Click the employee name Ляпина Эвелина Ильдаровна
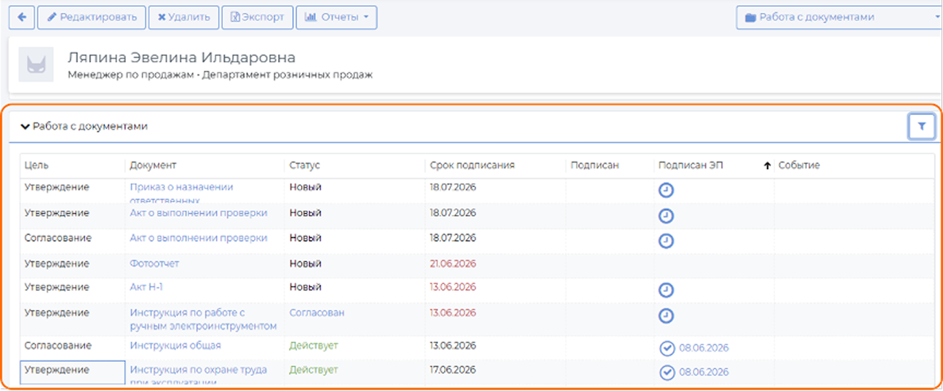The width and height of the screenshot is (943, 391). coord(182,58)
